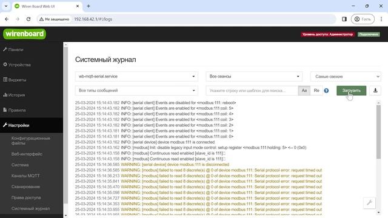Open the Все сеансы dropdown

254,76
